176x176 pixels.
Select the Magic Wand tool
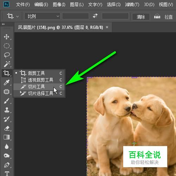pyautogui.click(x=7, y=64)
